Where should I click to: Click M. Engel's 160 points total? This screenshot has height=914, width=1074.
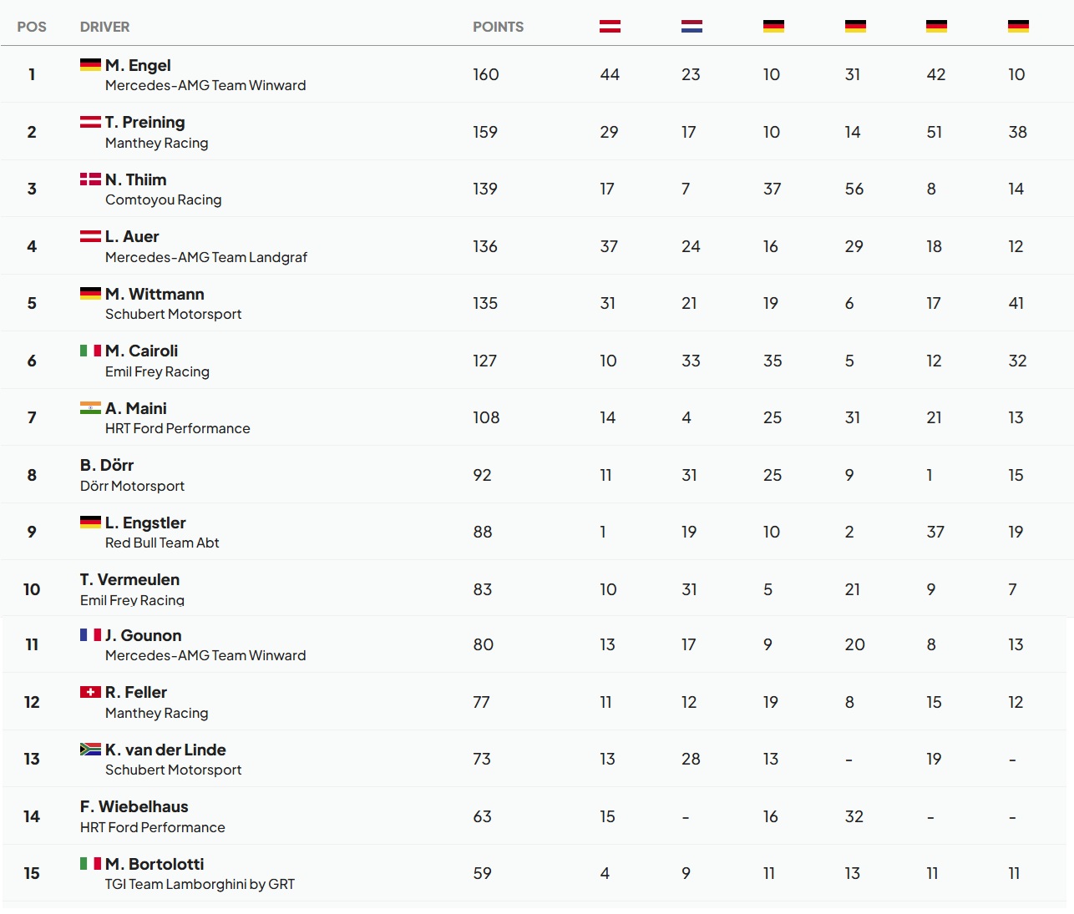click(x=486, y=74)
